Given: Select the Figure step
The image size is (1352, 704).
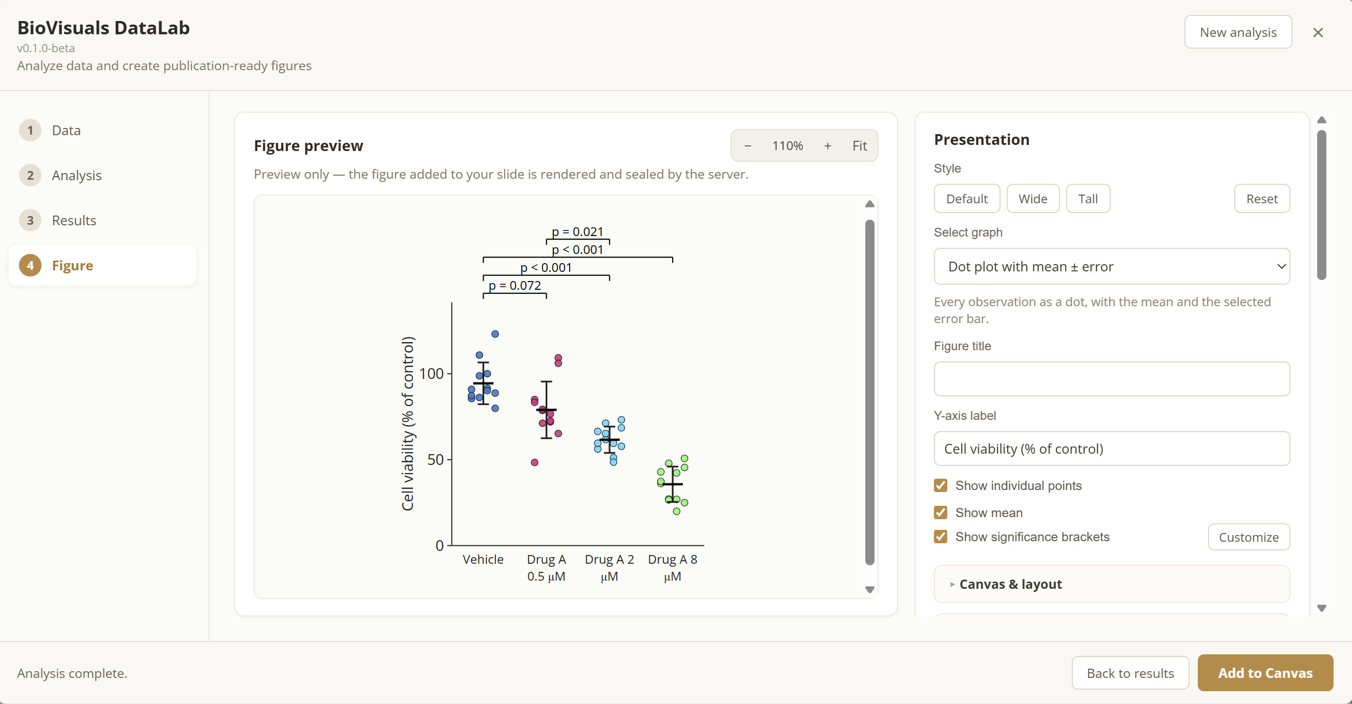Looking at the screenshot, I should (x=102, y=265).
